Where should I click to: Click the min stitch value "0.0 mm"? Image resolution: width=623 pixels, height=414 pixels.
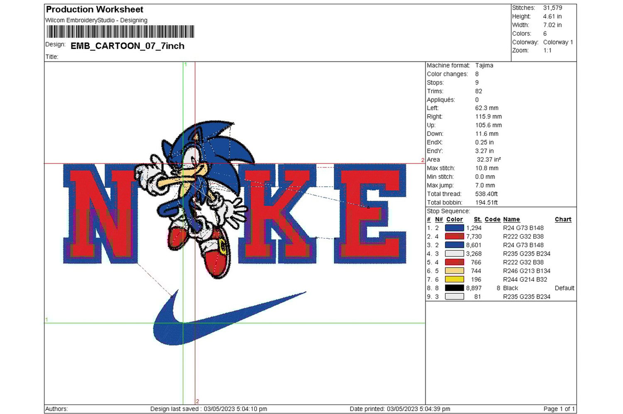pyautogui.click(x=485, y=177)
